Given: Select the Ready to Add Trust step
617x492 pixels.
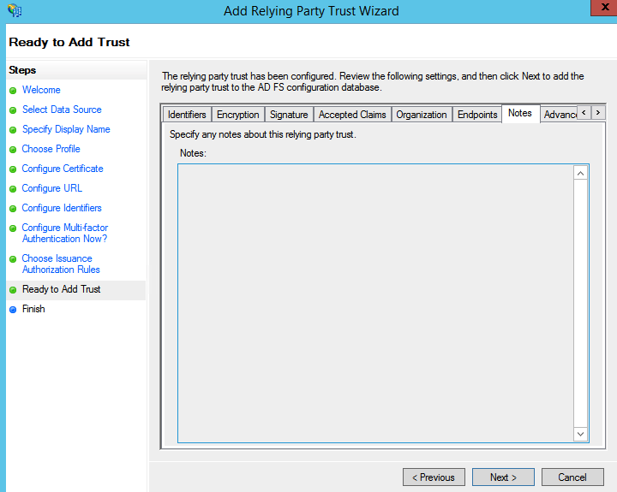Looking at the screenshot, I should (x=62, y=289).
